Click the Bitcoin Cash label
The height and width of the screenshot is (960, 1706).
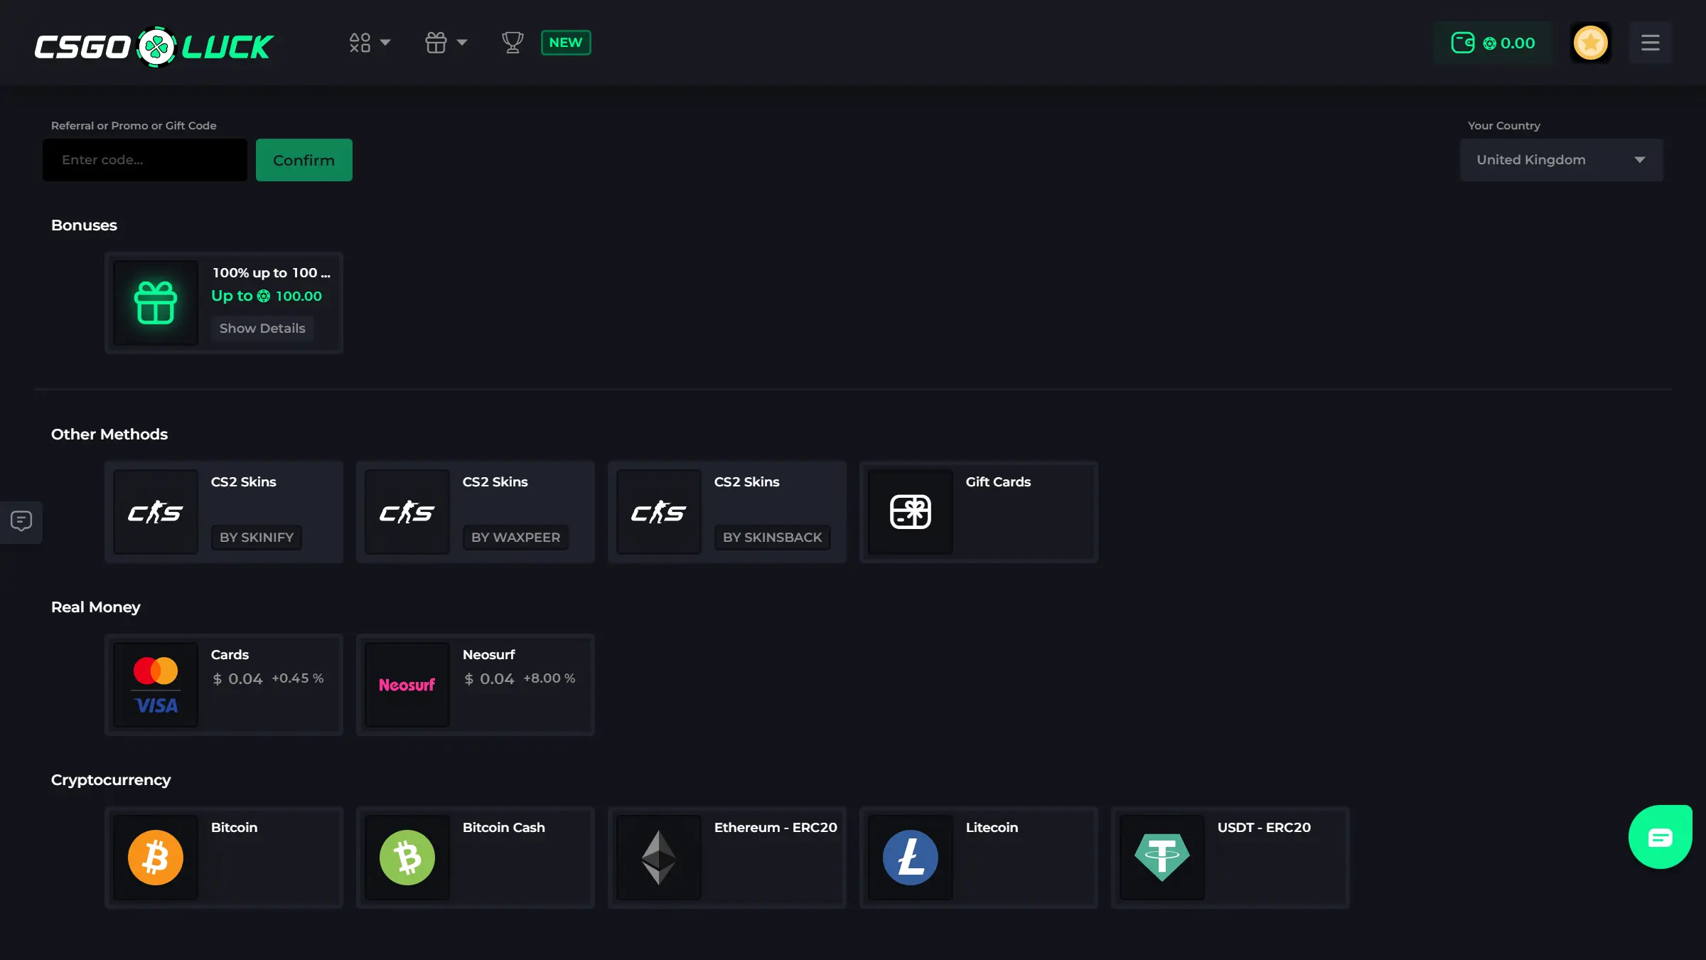pos(504,828)
